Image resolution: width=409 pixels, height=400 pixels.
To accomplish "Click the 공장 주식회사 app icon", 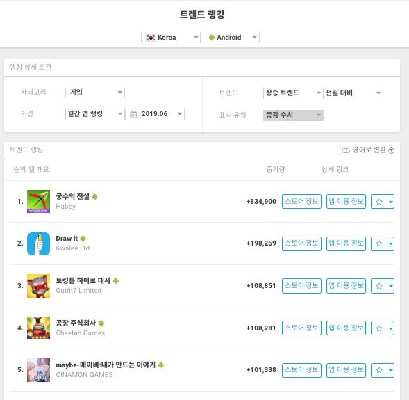I will pos(38,328).
